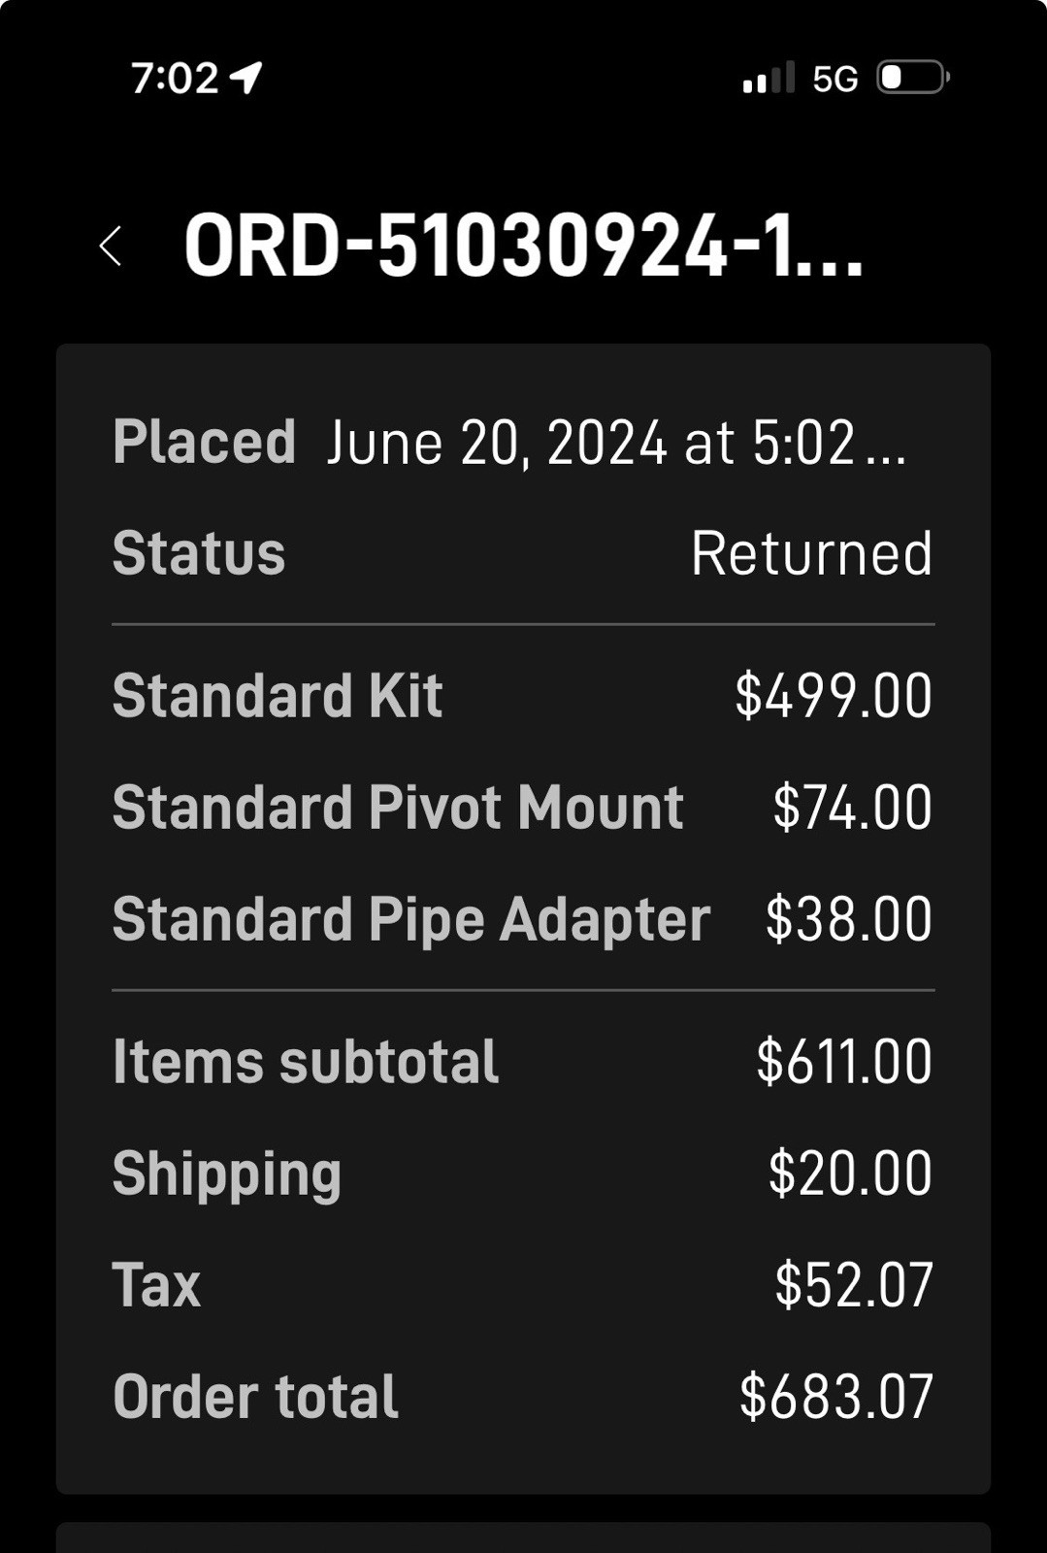The width and height of the screenshot is (1047, 1553).
Task: Tap the $74.00 Pivot Mount price
Action: click(x=852, y=808)
